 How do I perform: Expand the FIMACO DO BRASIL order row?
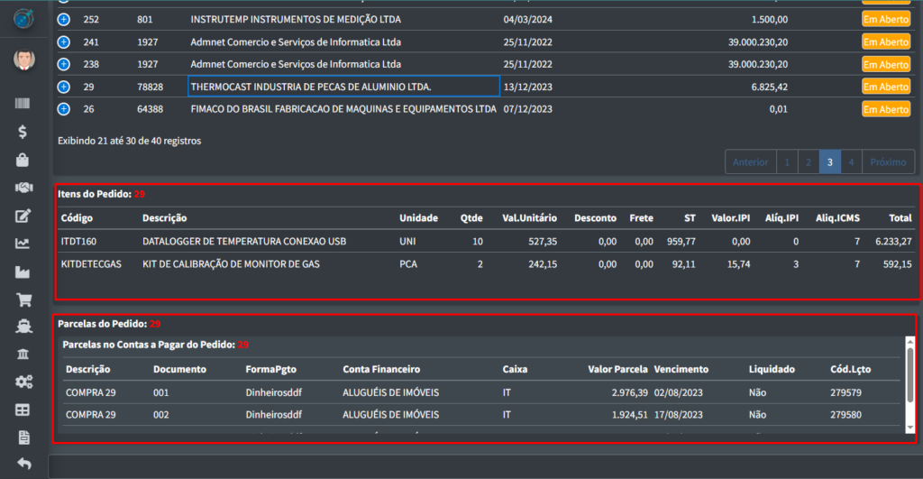(x=63, y=109)
